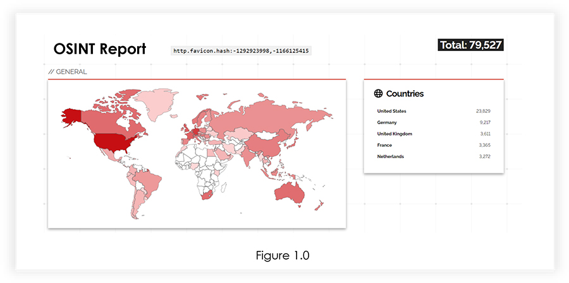Viewport: 569px width, 283px height.
Task: Select the Germany row label
Action: point(387,123)
